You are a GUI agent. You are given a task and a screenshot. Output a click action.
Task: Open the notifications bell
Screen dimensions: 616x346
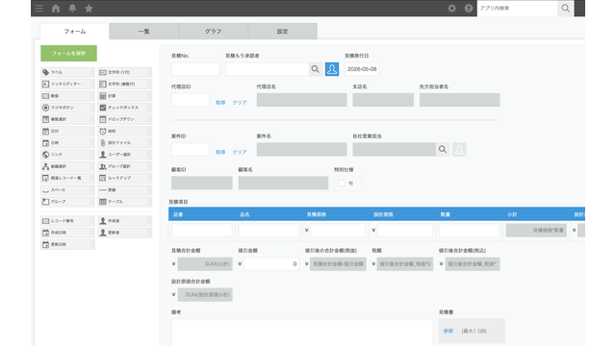click(72, 9)
